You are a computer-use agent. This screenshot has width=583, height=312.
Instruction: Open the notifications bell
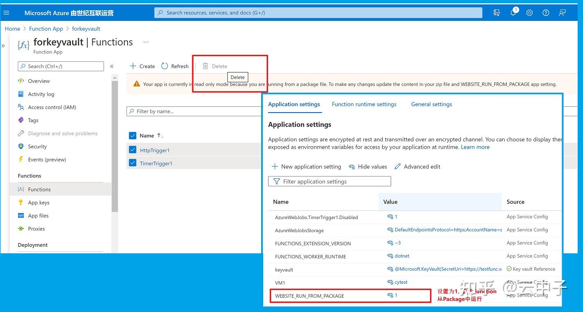(x=513, y=13)
